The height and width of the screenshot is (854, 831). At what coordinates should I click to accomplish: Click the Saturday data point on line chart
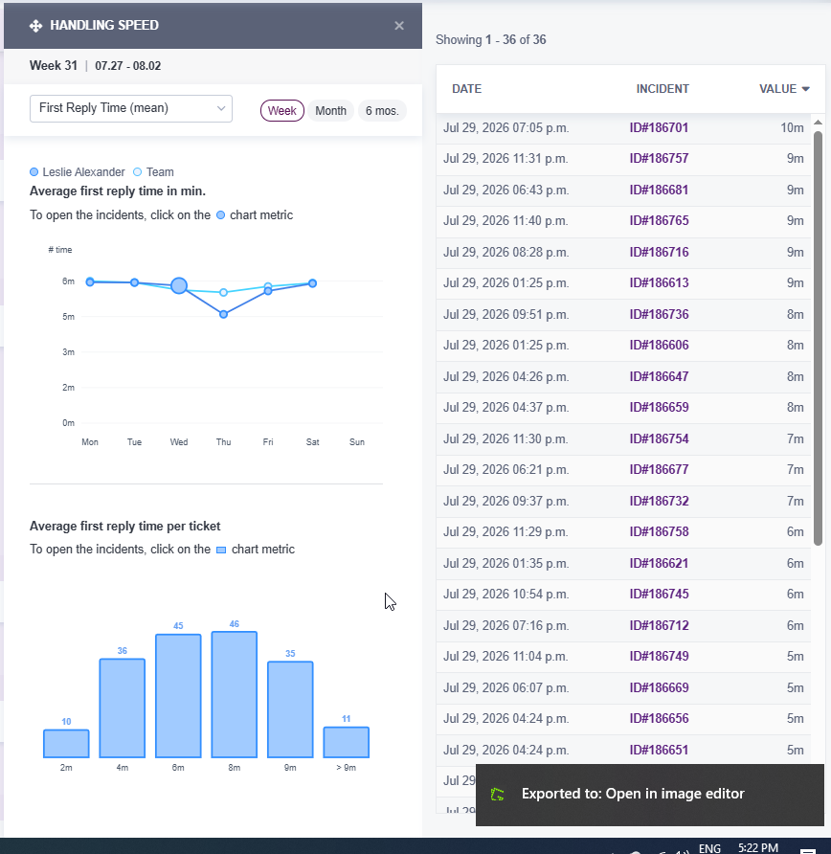[312, 283]
